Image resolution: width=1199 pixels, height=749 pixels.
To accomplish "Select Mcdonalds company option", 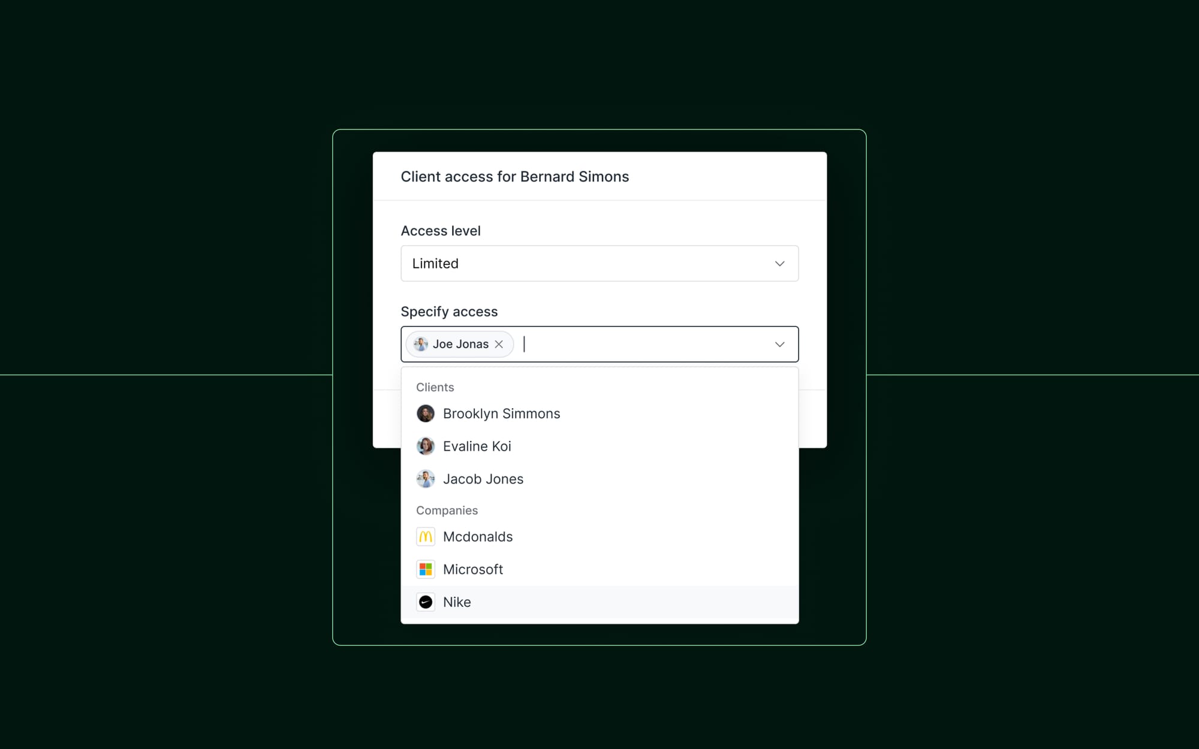I will pos(478,537).
